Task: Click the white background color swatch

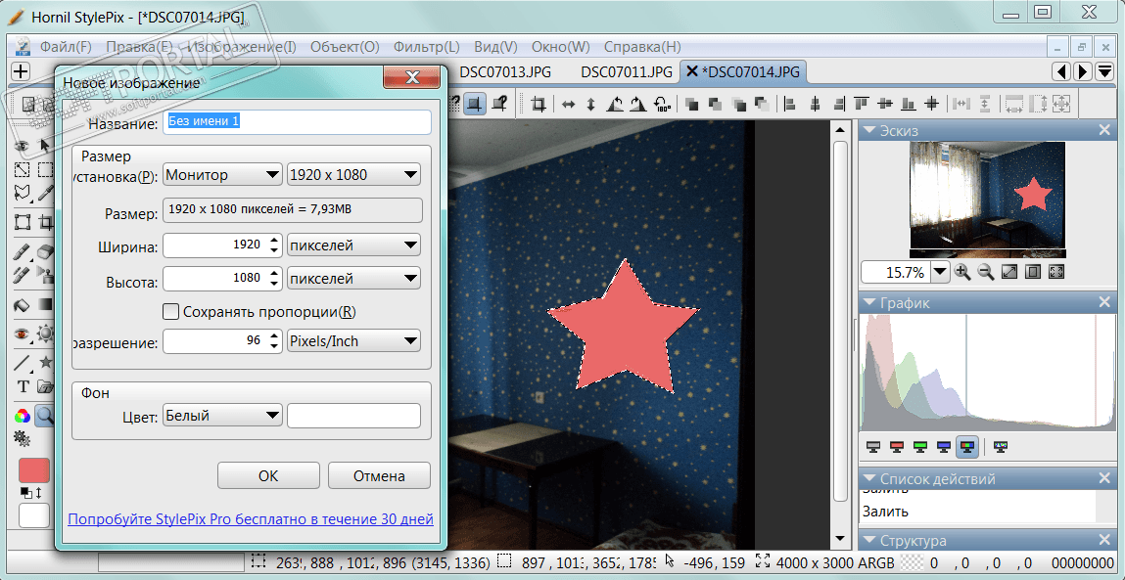Action: tap(33, 515)
